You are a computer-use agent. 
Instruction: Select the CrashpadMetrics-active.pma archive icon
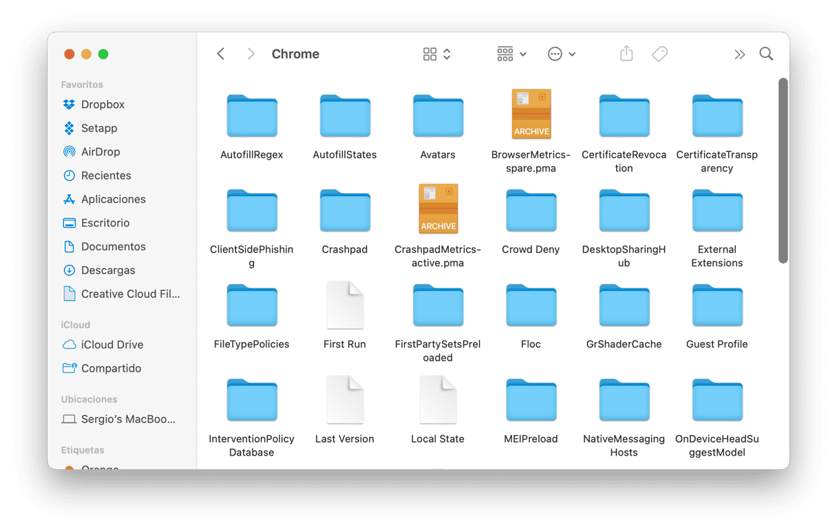point(438,209)
